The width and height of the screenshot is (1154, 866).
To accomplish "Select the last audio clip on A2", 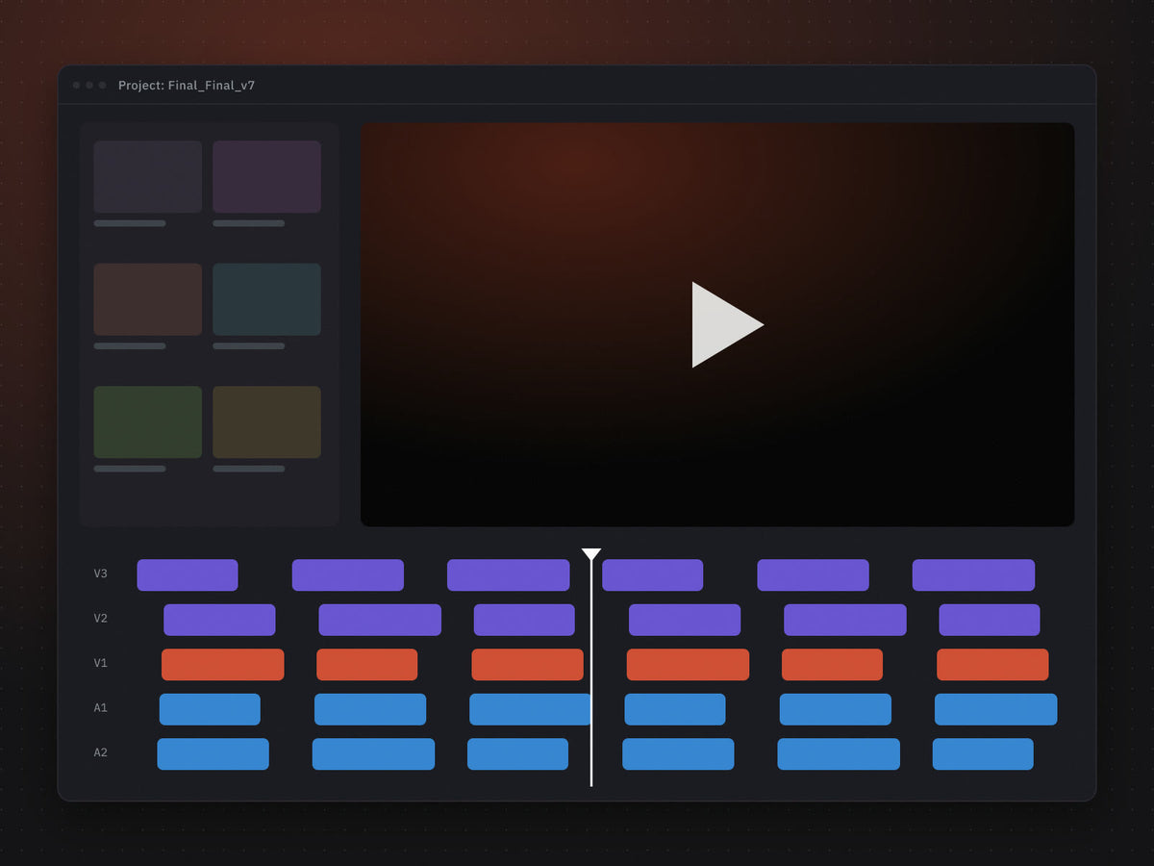I will coord(983,754).
